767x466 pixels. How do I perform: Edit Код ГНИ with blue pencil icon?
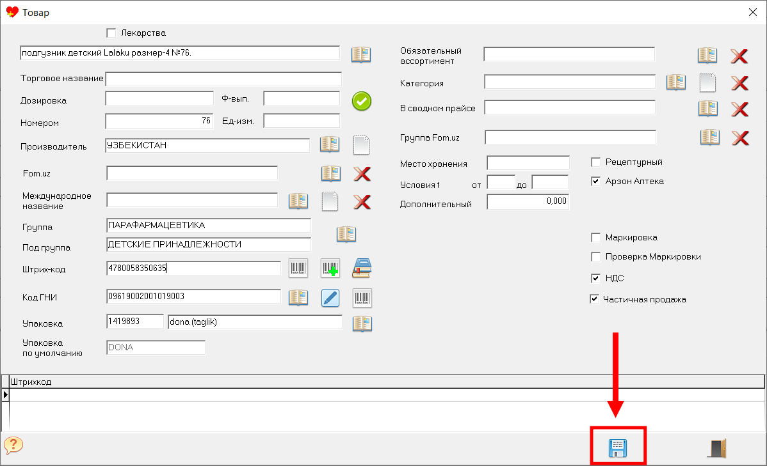click(330, 297)
